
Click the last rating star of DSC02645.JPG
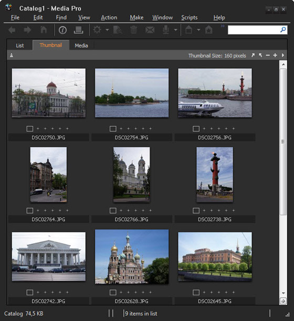click(x=234, y=292)
